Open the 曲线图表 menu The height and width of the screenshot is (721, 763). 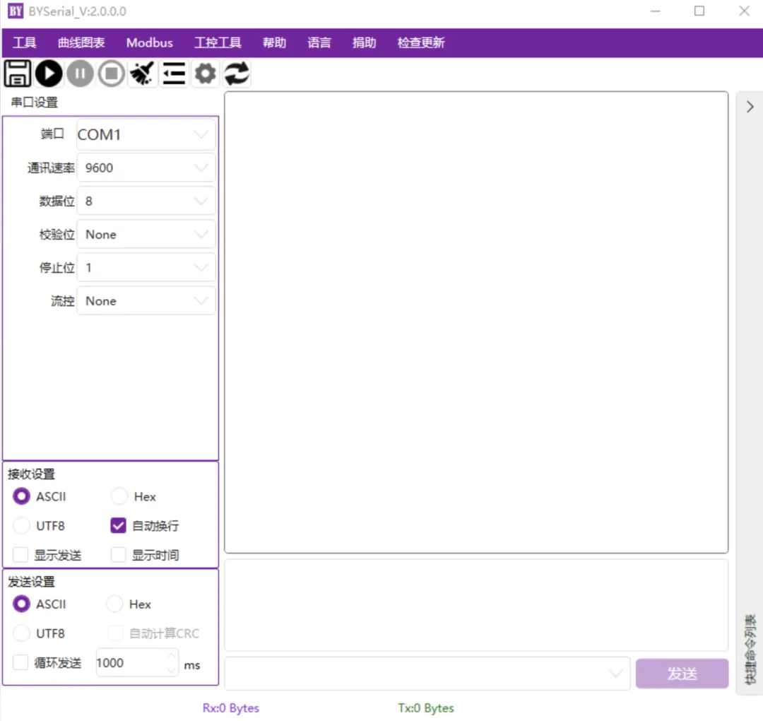(x=81, y=43)
